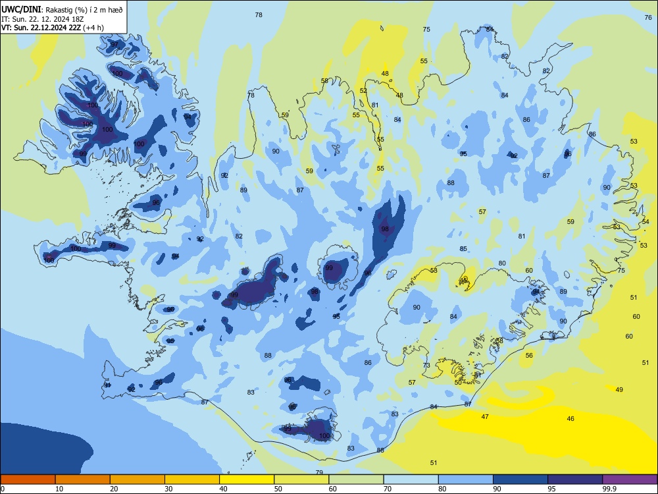658x494 pixels.
Task: Click the legend tick label '40'
Action: tap(223, 489)
